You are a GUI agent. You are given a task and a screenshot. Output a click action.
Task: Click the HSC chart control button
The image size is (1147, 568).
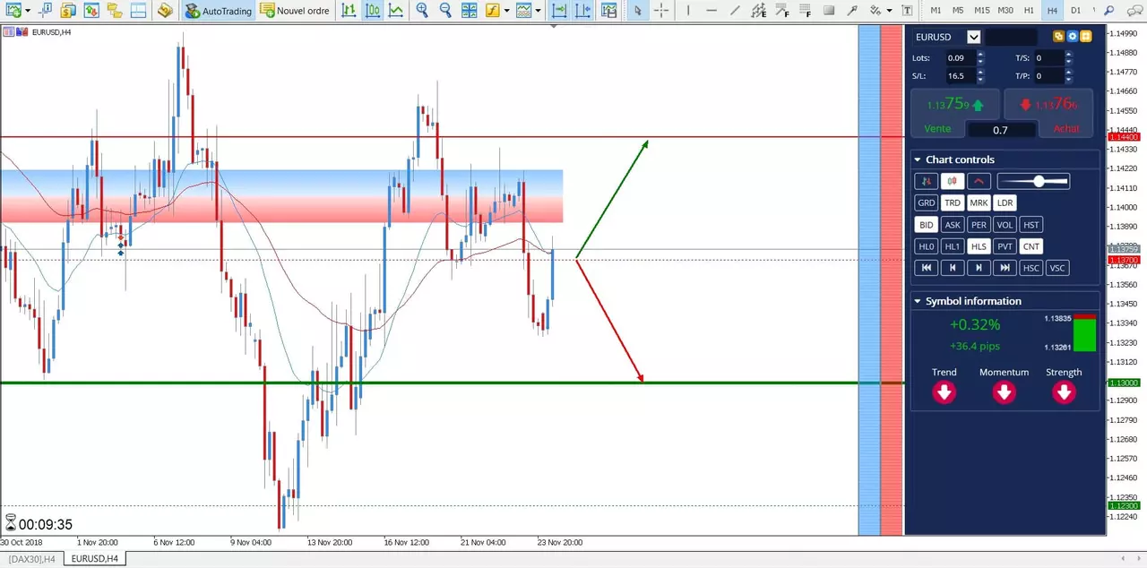pos(1031,268)
